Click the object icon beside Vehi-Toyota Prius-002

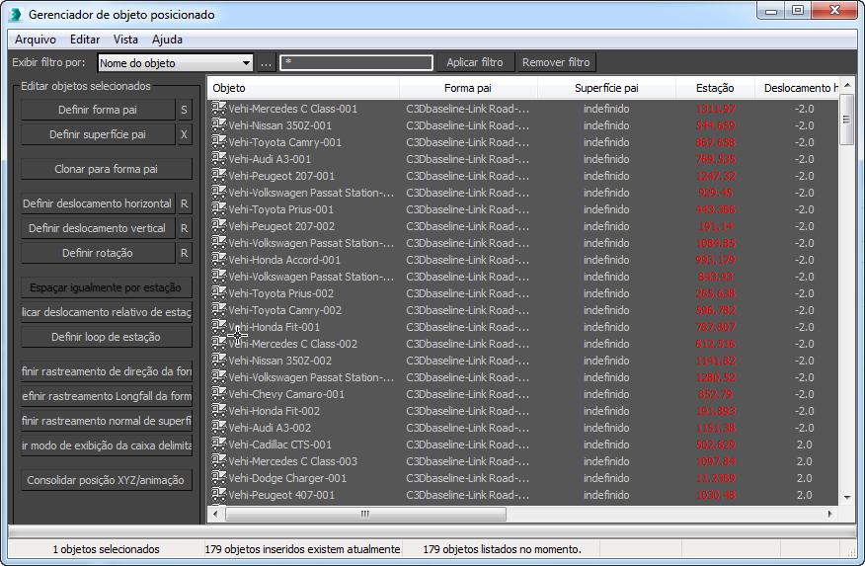click(218, 293)
